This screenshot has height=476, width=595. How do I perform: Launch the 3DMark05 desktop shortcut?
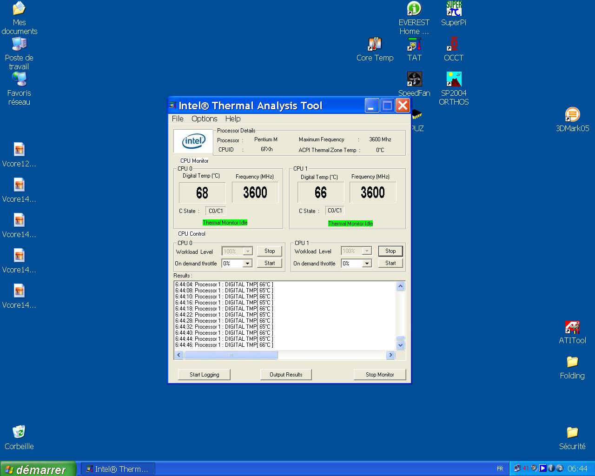(572, 115)
